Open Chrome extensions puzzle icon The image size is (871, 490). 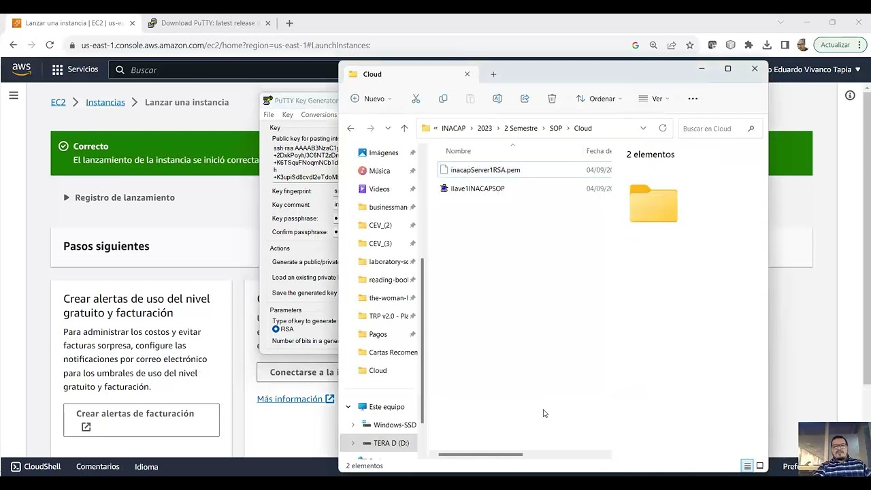(749, 45)
